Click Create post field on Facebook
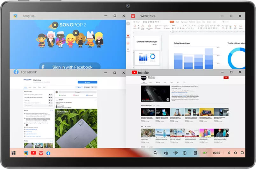Image resolution: width=256 pixels, height=169 pixels. click(77, 92)
